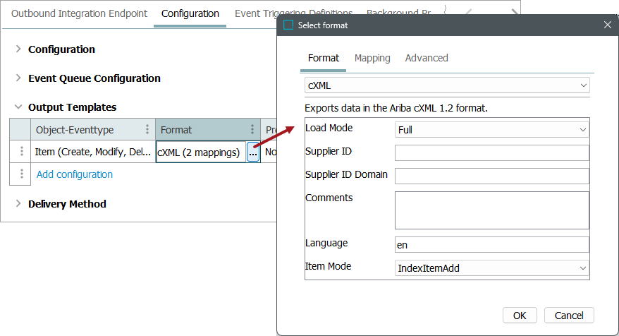This screenshot has width=619, height=336.
Task: Click the row handle for the Item row
Action: pyautogui.click(x=21, y=152)
